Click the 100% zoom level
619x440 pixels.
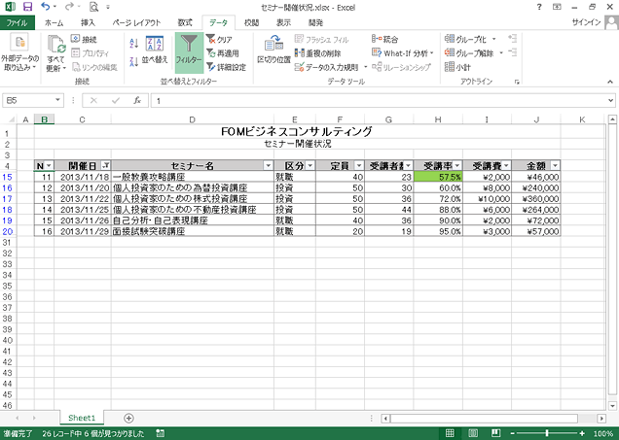pyautogui.click(x=602, y=434)
